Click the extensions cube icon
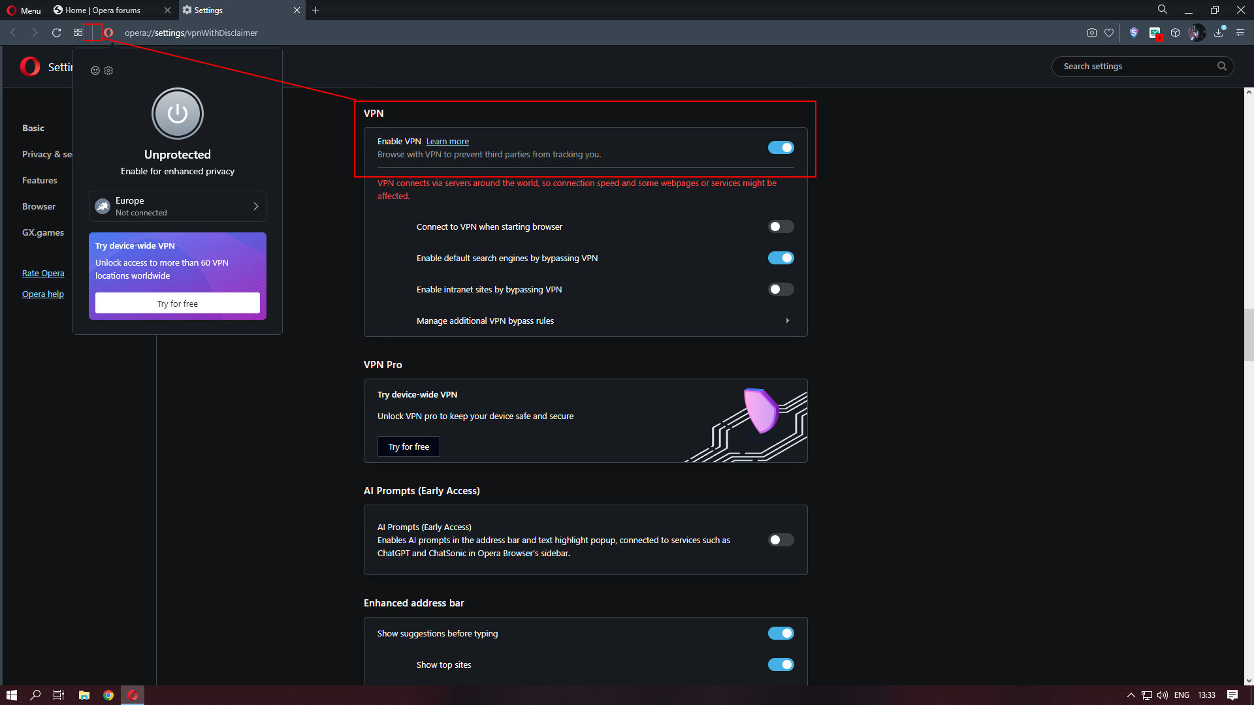Screen dimensions: 1254x705 pyautogui.click(x=1175, y=33)
